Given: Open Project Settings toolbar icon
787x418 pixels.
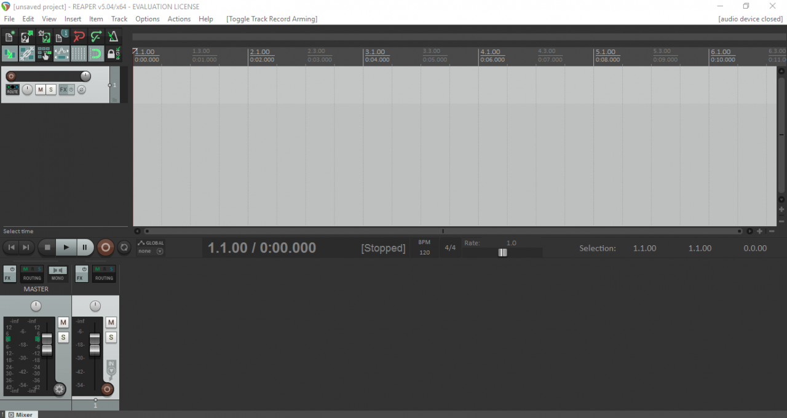Looking at the screenshot, I should 61,37.
